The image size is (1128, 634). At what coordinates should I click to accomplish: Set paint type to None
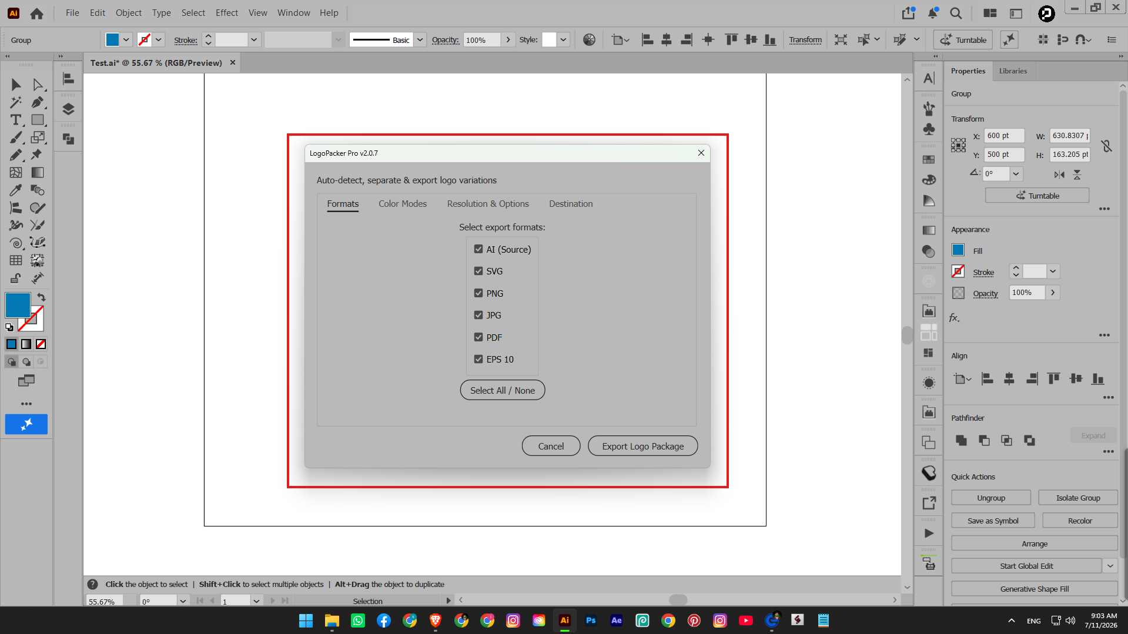pos(41,344)
